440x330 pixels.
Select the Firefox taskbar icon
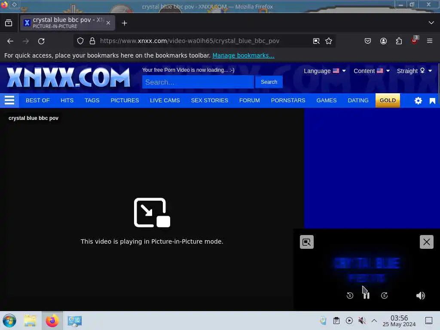[x=52, y=321]
